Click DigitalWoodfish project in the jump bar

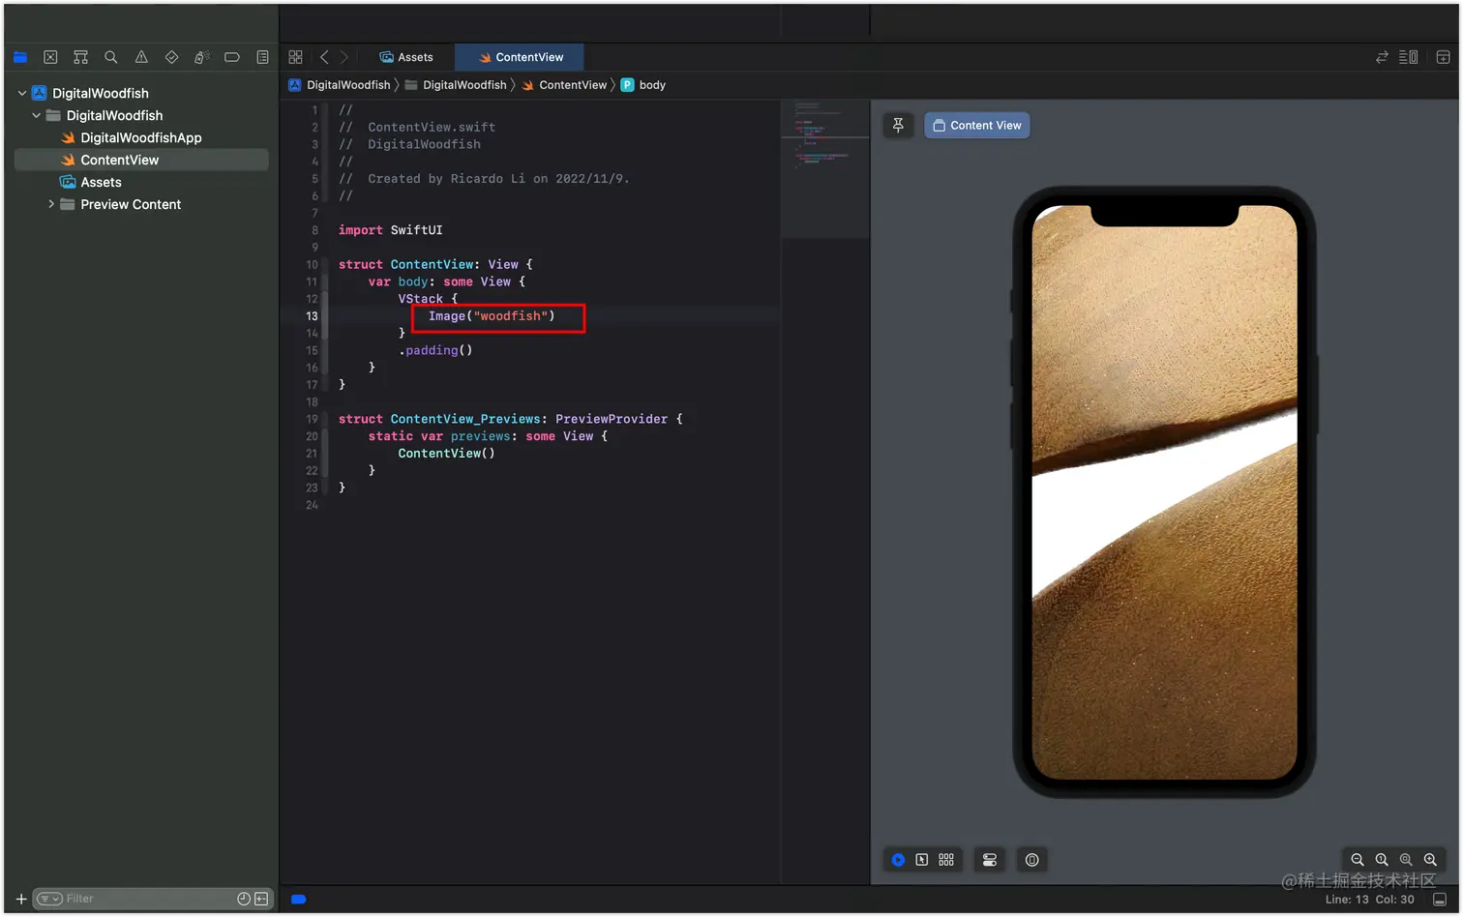pos(340,85)
